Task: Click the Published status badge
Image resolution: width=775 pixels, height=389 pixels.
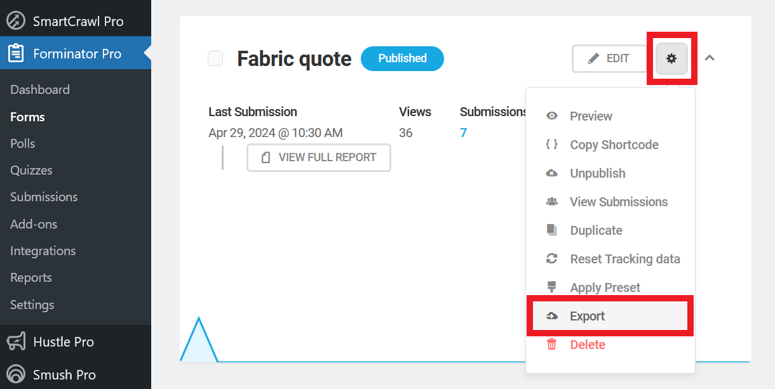Action: click(x=402, y=58)
